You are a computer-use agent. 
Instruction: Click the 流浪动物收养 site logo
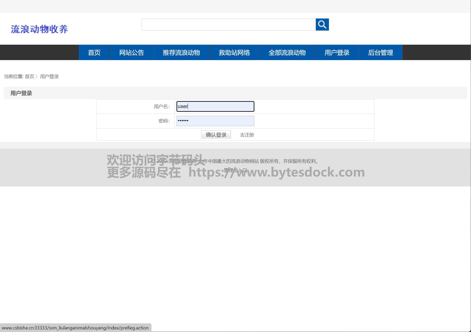coord(39,29)
